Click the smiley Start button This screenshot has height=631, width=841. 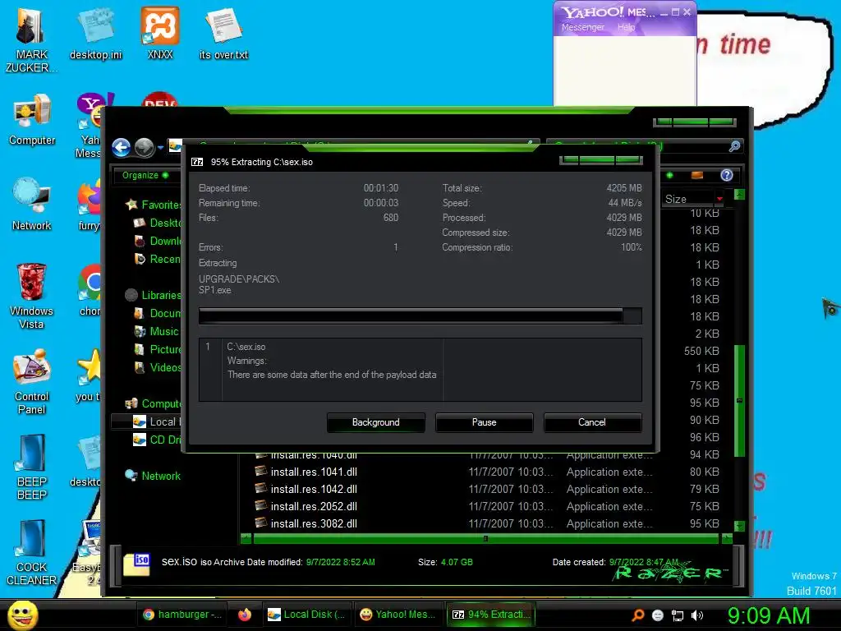22,615
